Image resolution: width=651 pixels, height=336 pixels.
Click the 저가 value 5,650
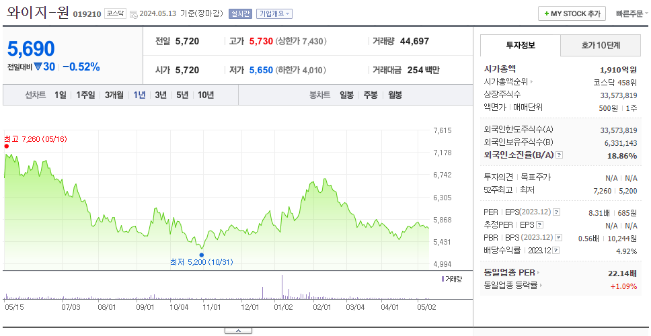tap(261, 70)
